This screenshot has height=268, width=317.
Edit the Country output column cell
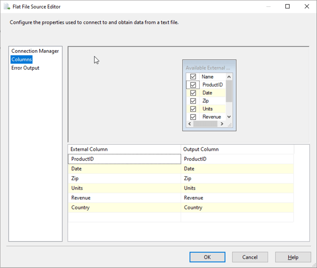[237, 208]
